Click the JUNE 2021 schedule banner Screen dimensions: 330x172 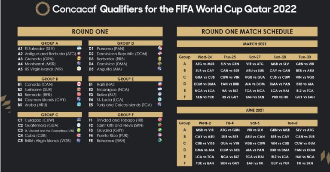[247, 111]
